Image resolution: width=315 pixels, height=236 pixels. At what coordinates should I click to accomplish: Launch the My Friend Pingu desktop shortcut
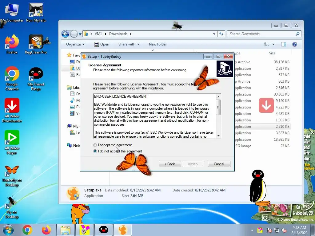pyautogui.click(x=36, y=78)
